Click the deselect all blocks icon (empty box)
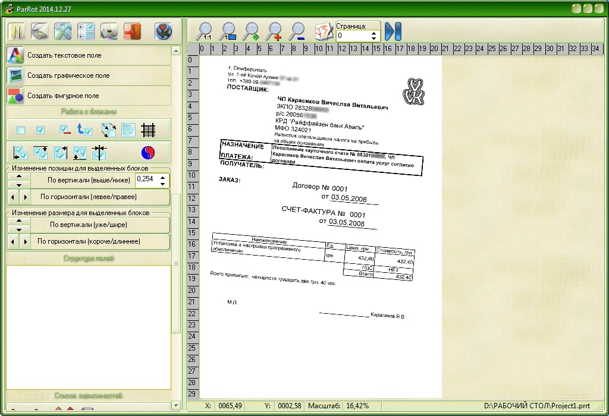Image resolution: width=609 pixels, height=416 pixels. click(21, 130)
